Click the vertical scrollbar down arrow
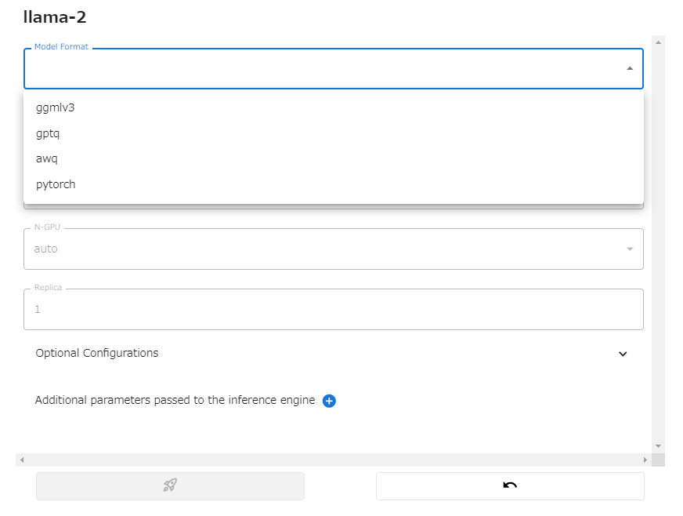 pyautogui.click(x=658, y=446)
